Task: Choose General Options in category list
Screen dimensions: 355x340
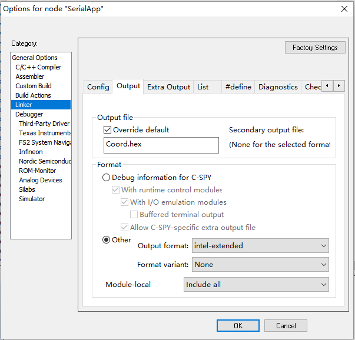Action: [x=35, y=58]
